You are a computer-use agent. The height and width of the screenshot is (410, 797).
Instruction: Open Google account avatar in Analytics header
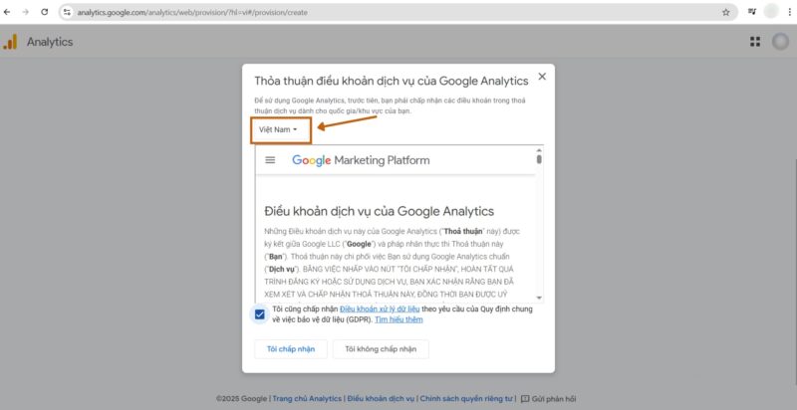point(780,42)
